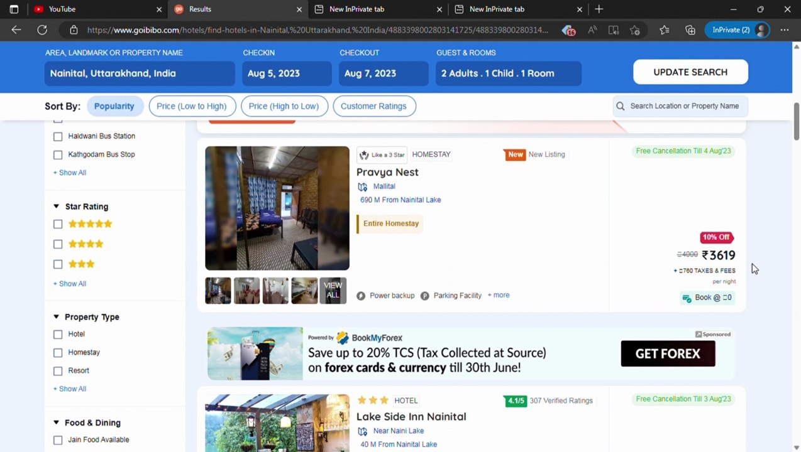Open the site lock info icon
The image size is (801, 452).
[74, 30]
